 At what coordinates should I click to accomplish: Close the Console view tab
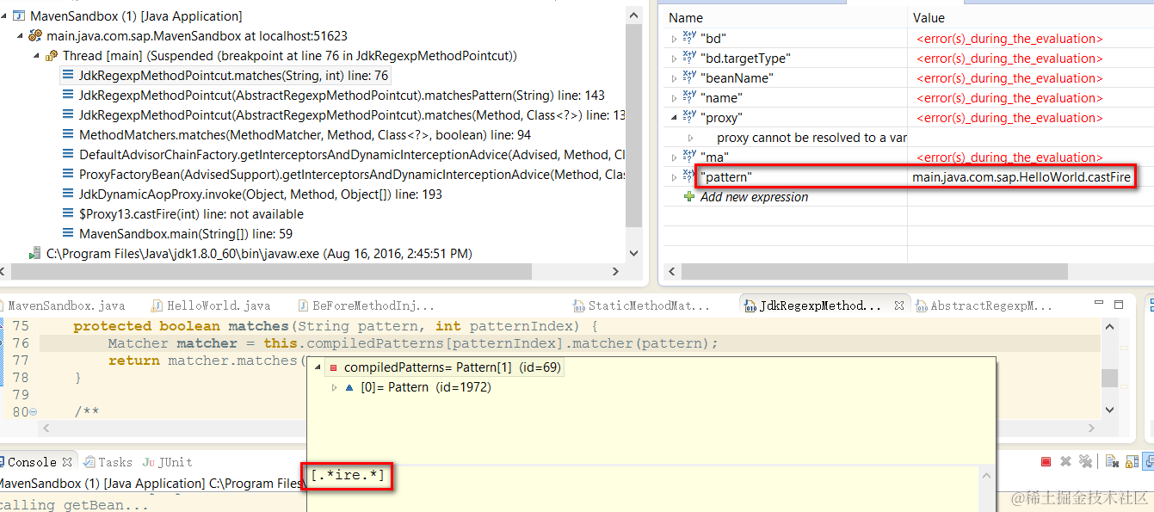point(67,462)
